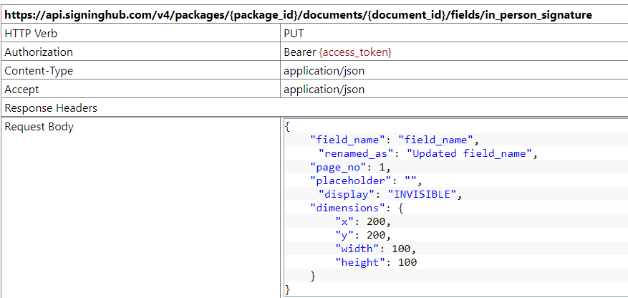Click application/json in the Content-Type row

pos(324,71)
